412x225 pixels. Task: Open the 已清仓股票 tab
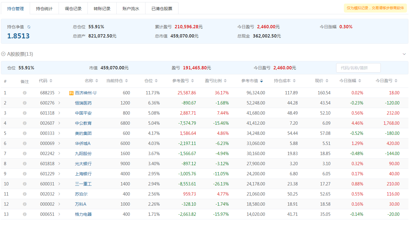click(162, 9)
